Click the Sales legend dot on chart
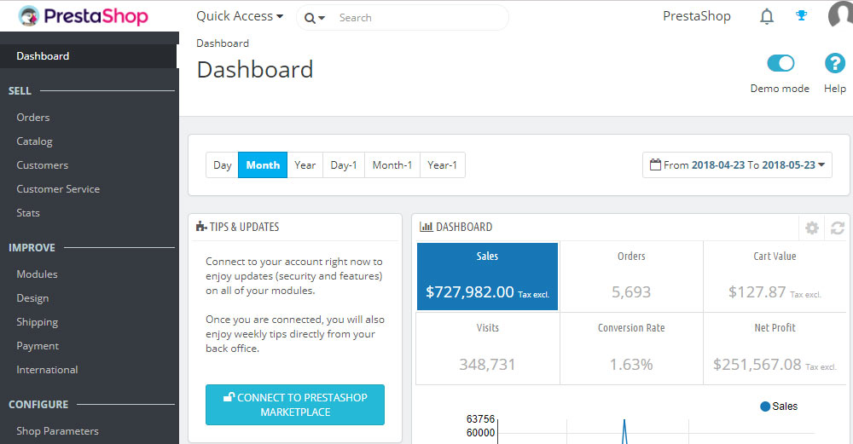Viewport: 853px width, 444px height. 765,406
